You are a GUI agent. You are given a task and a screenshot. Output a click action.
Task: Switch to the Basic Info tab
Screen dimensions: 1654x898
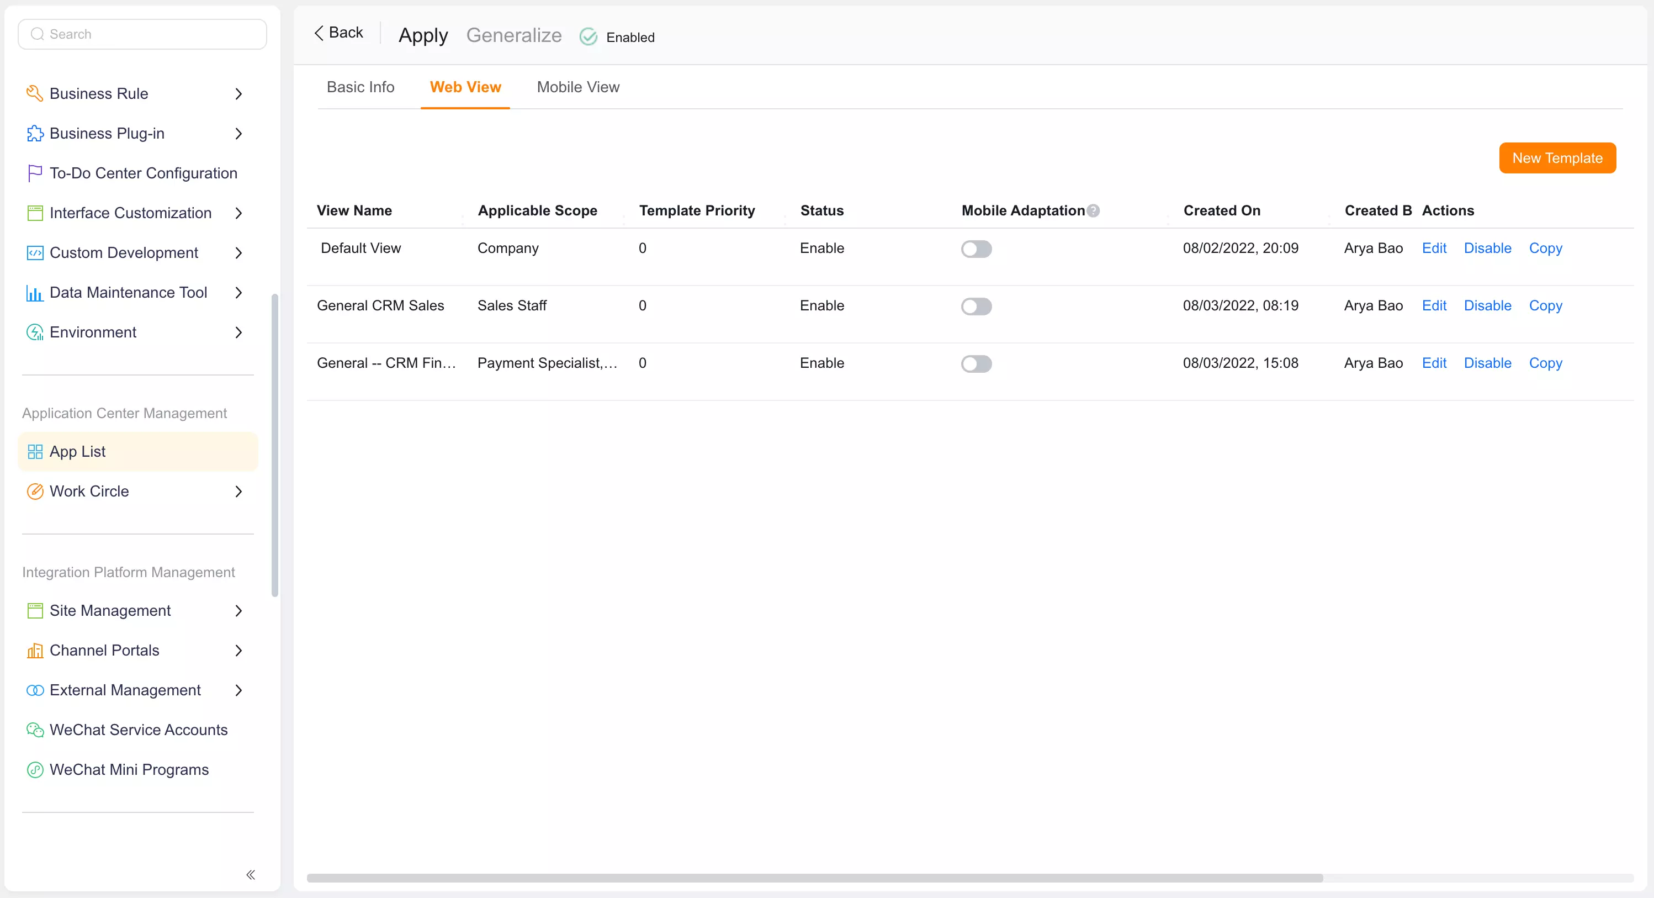(x=360, y=87)
